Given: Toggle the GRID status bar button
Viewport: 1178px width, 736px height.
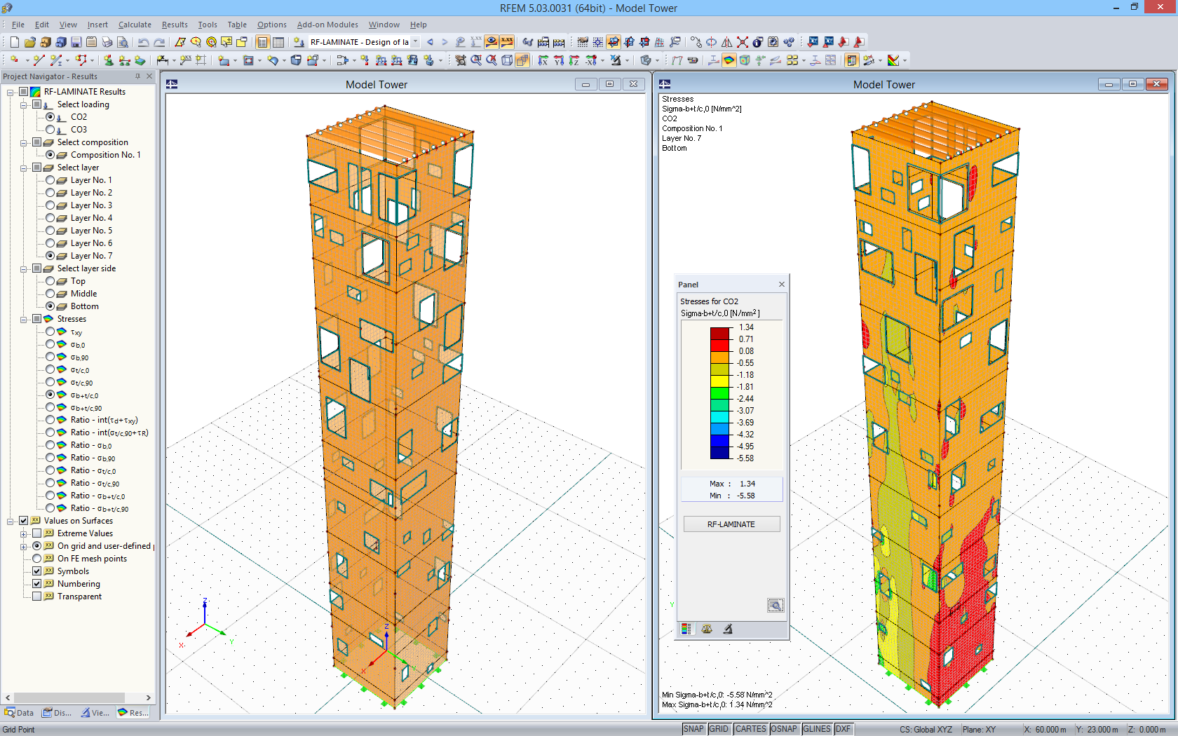Looking at the screenshot, I should (x=719, y=729).
